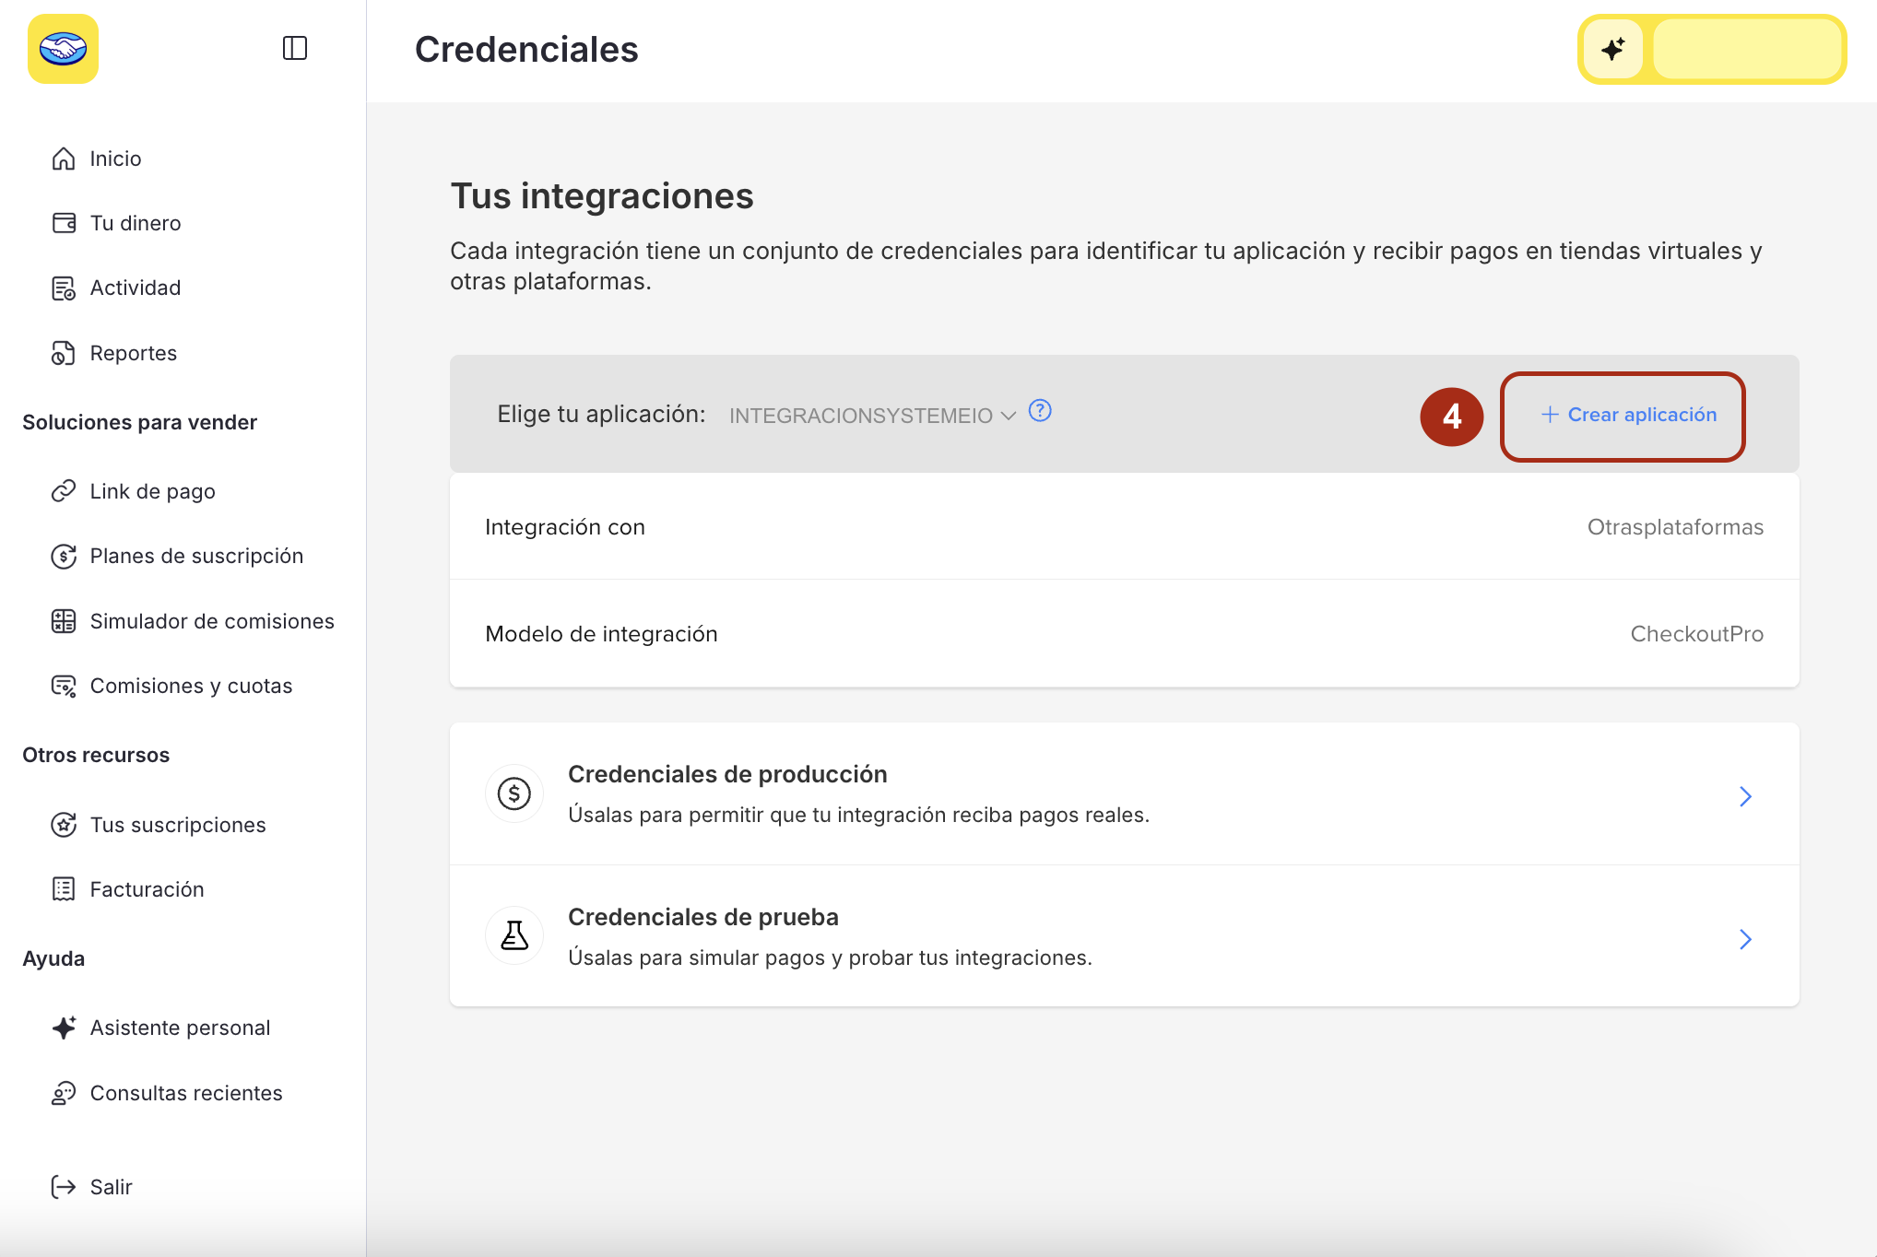
Task: Open Reportes from the sidebar
Action: (134, 353)
